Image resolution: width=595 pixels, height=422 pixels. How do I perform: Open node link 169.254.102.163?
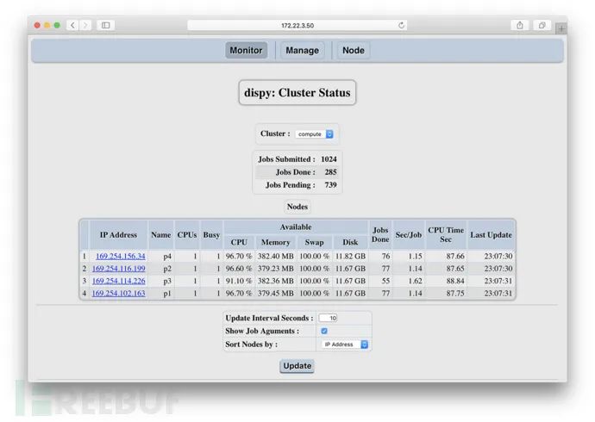point(118,294)
